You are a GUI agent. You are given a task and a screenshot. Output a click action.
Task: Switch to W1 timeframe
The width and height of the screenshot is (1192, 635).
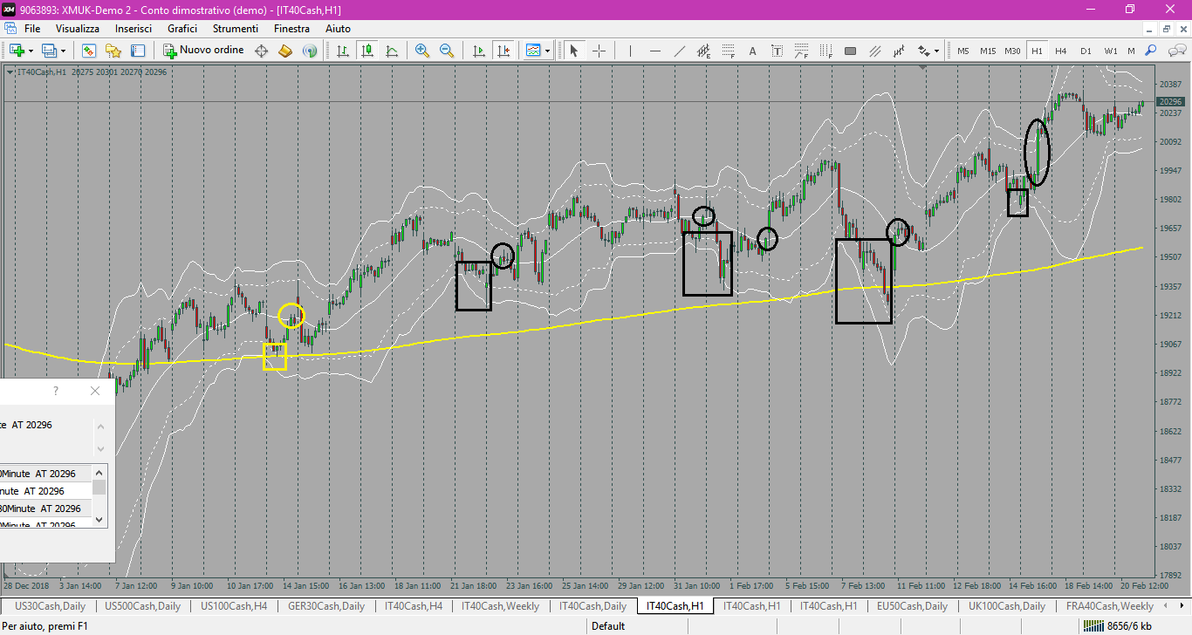(x=1110, y=51)
